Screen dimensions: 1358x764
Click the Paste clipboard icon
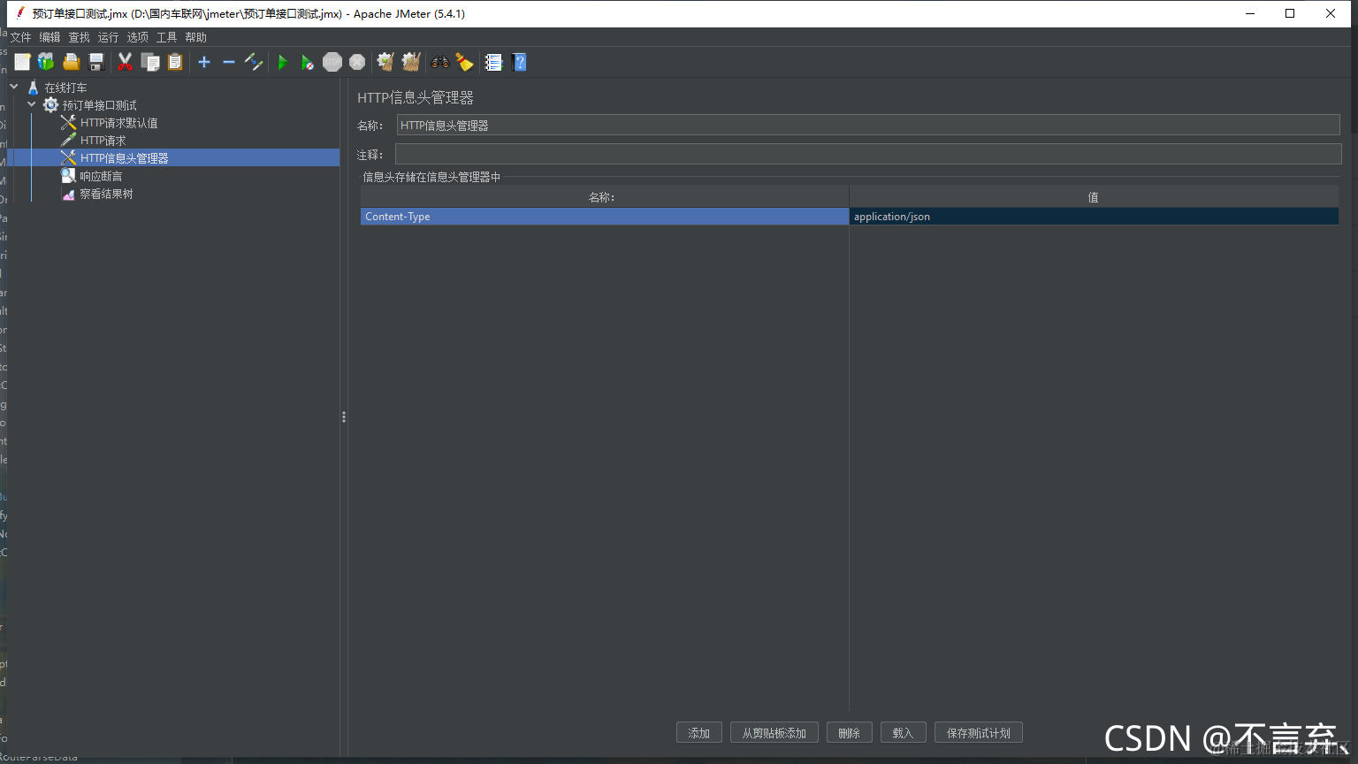click(x=175, y=62)
